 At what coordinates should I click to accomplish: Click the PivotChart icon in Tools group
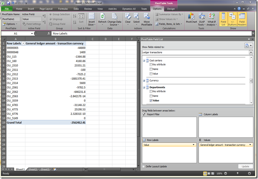[x=191, y=19]
